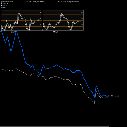Click the FAST label under the chart

(13, 32)
